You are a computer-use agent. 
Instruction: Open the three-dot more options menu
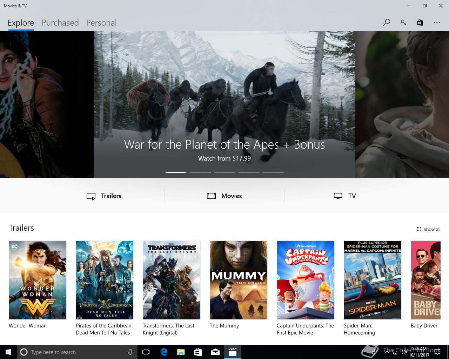437,22
